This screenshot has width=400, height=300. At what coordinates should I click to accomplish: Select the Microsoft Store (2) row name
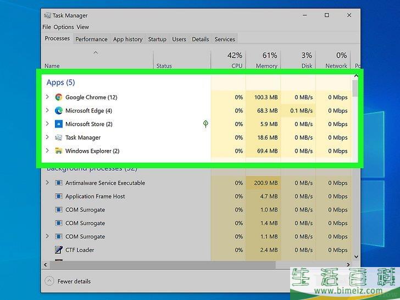coord(89,124)
